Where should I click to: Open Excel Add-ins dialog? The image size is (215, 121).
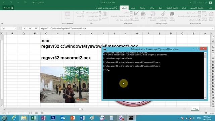[163, 16]
